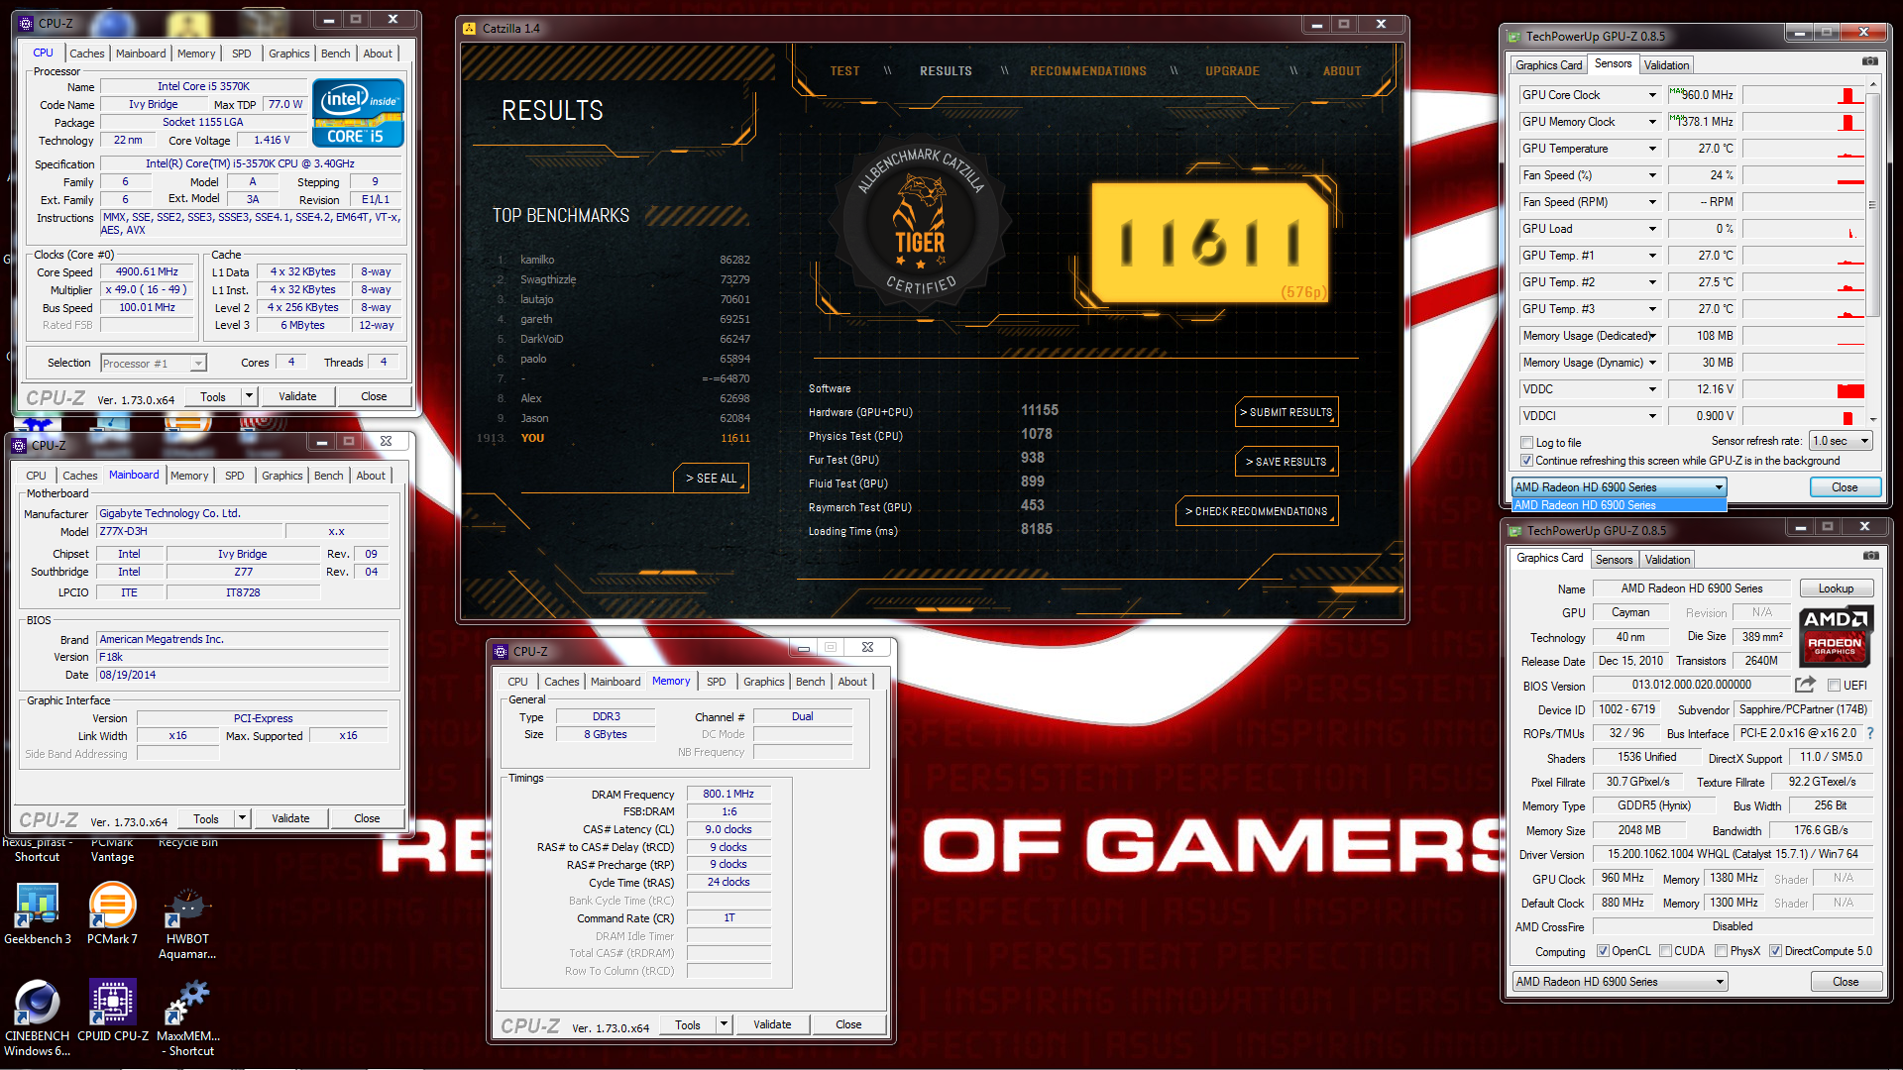Open the GPU Core Clock sensor dropdown
1903x1070 pixels.
pyautogui.click(x=1652, y=95)
